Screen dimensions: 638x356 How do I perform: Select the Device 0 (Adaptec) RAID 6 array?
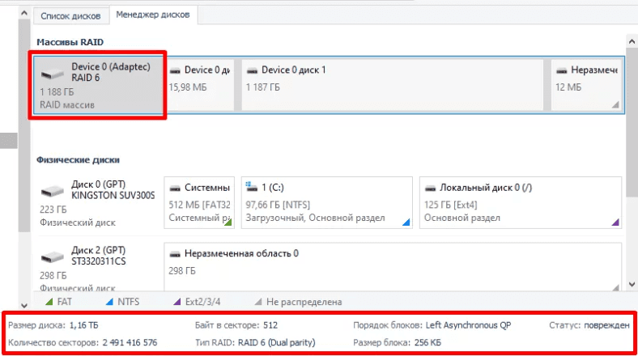[x=98, y=85]
